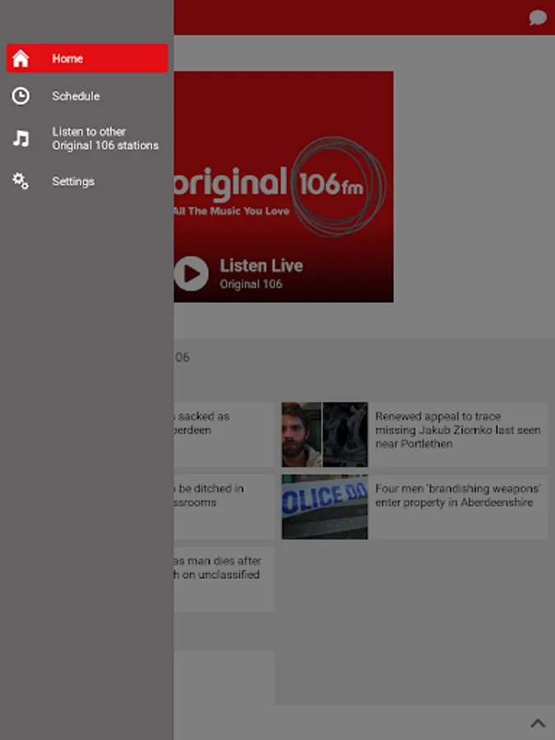The height and width of the screenshot is (740, 555).
Task: Open the story about being ditched in classrooms
Action: click(224, 506)
